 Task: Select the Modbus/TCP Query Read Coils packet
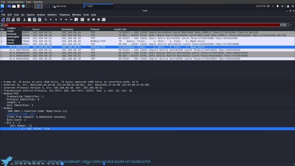[x=147, y=41]
